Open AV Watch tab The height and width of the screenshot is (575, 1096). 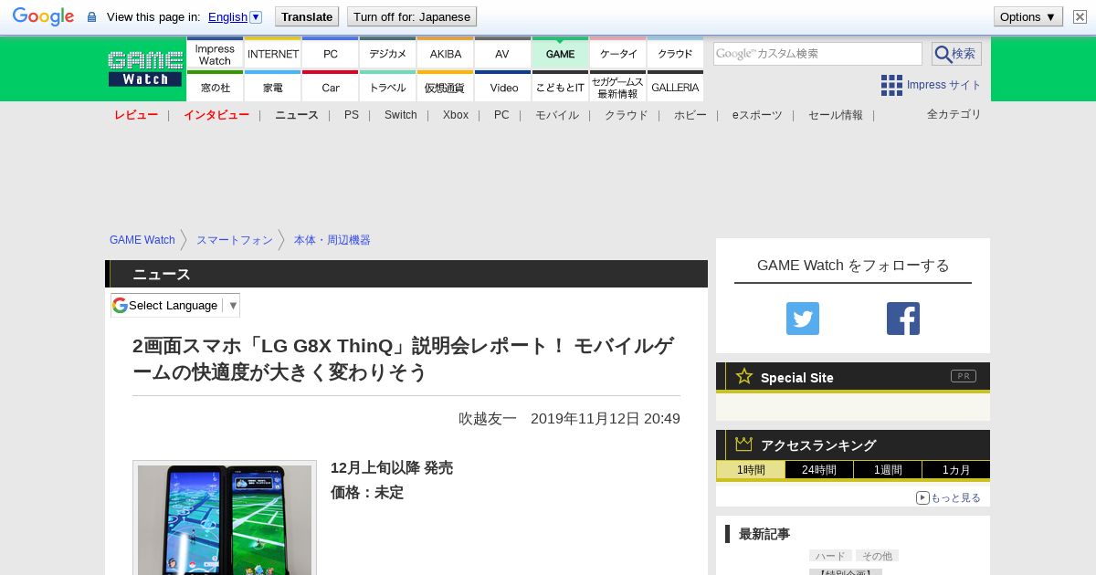(502, 53)
